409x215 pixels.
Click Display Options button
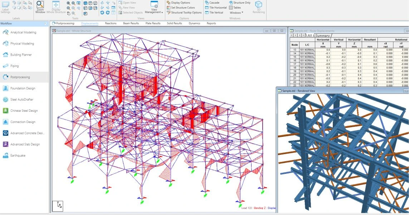[x=180, y=3]
